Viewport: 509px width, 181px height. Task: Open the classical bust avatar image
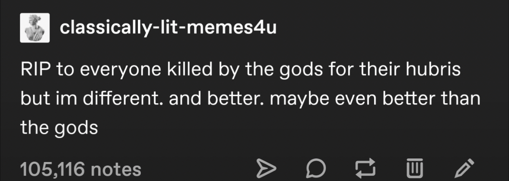pos(34,28)
